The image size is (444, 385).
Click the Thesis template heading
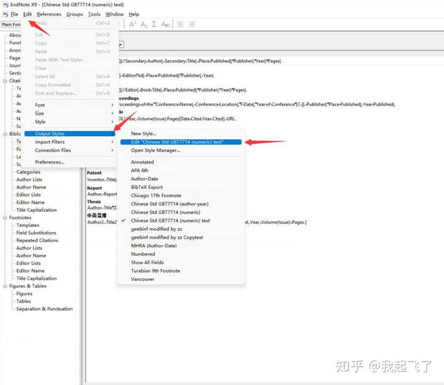[x=94, y=202]
